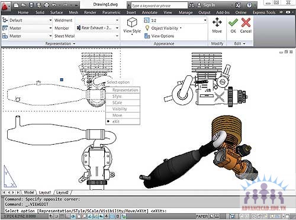Choose Visibility from the context menu

pos(123,109)
